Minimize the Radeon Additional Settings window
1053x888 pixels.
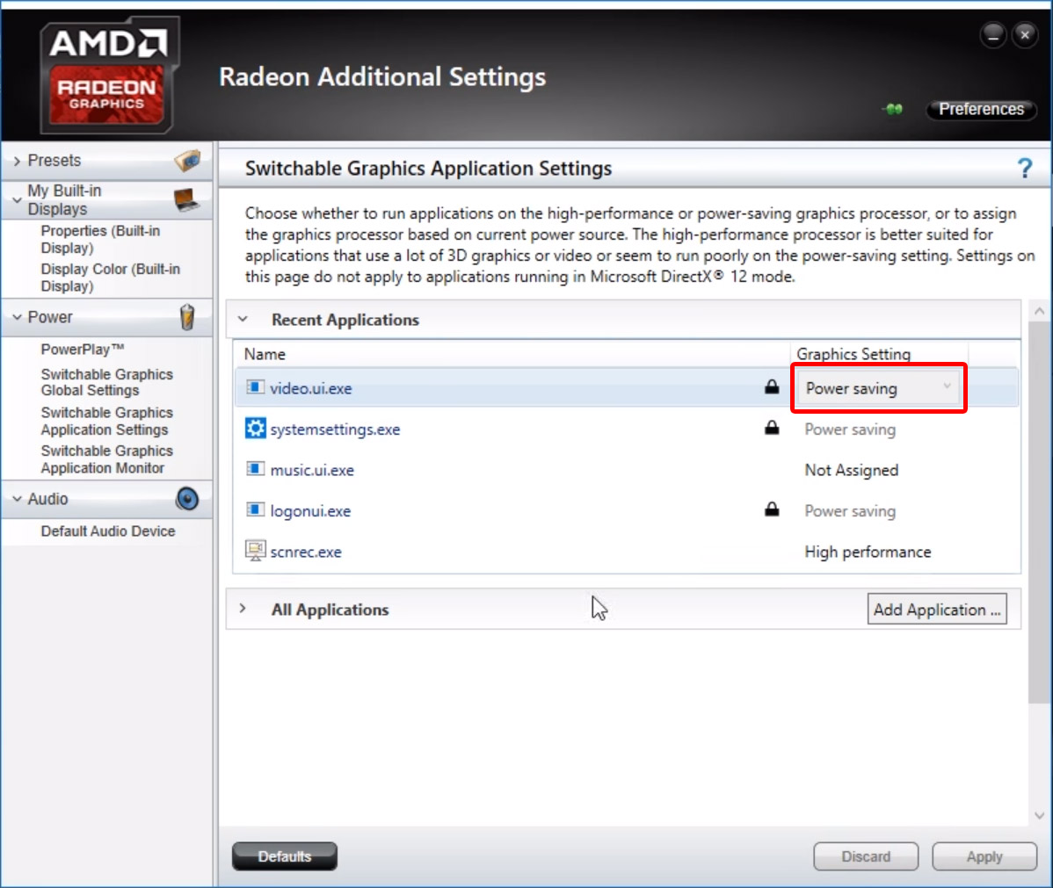click(992, 35)
